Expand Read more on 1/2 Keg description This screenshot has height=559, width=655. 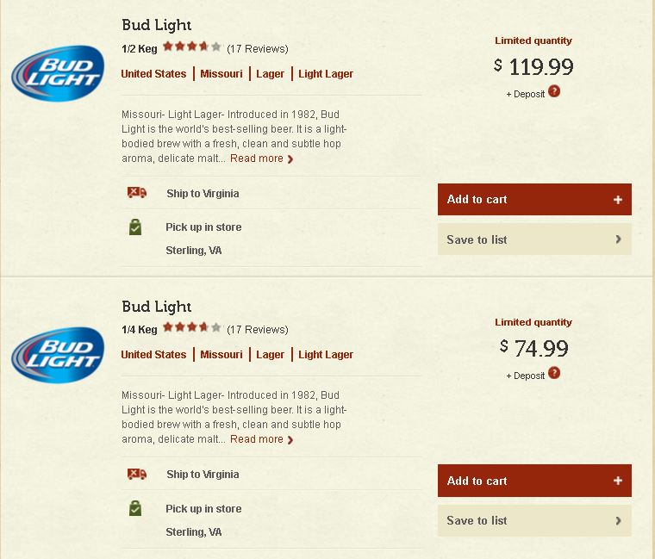(261, 158)
